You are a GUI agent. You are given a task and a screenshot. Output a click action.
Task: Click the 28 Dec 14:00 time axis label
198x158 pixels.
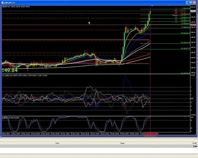click(x=65, y=134)
